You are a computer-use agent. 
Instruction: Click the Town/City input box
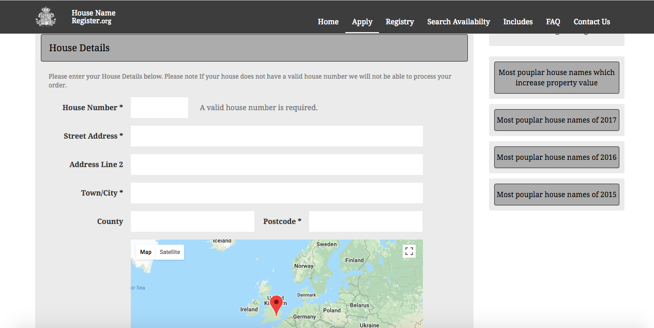tap(277, 193)
